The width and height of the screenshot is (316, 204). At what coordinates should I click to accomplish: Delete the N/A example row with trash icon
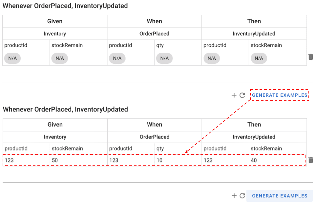click(x=310, y=57)
